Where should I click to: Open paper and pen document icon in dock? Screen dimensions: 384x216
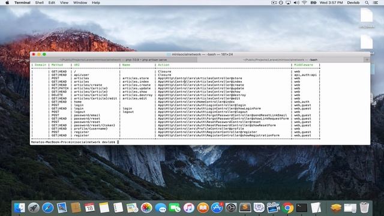[x=316, y=208]
